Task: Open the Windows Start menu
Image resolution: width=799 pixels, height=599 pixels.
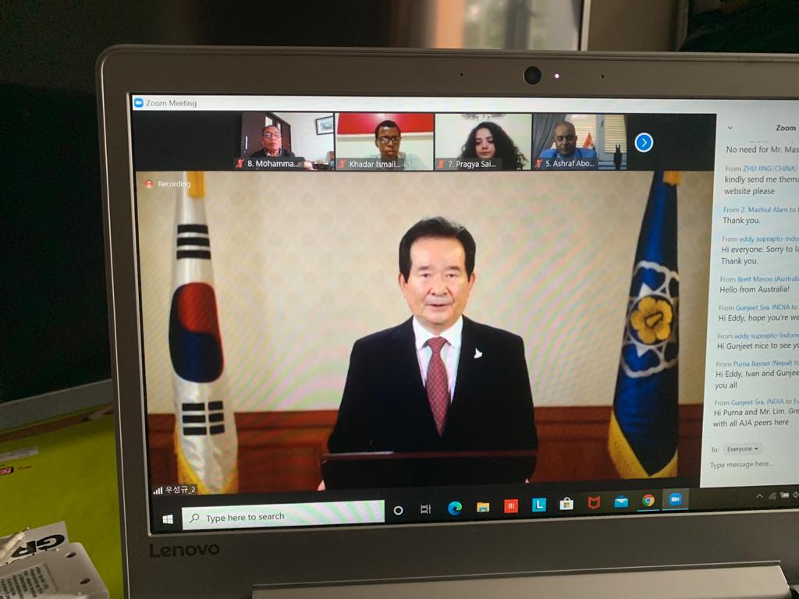Action: pyautogui.click(x=168, y=519)
